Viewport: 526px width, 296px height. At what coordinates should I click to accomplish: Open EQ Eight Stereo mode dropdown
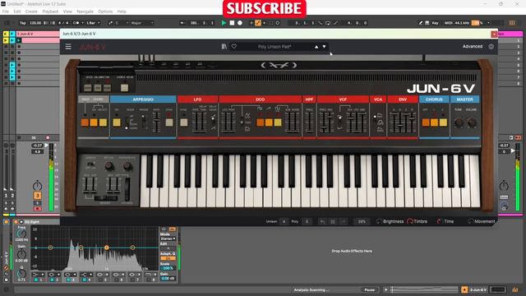168,238
